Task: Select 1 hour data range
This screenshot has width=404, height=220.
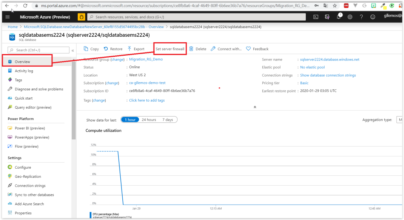Action: point(130,120)
